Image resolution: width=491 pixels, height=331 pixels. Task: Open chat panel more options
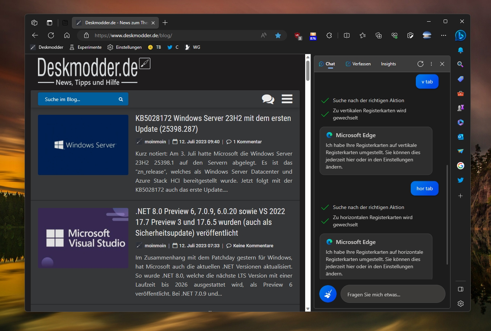tap(431, 64)
